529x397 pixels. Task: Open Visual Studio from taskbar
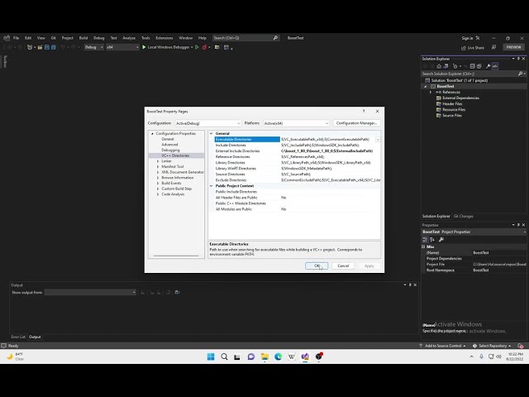pyautogui.click(x=305, y=356)
